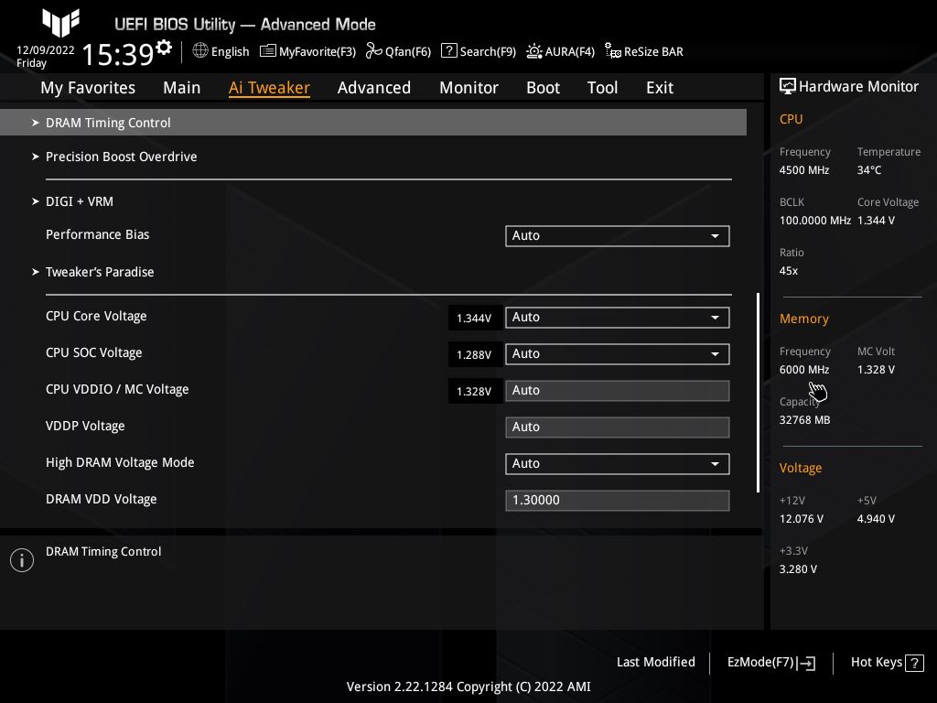Screen dimensions: 937x703
Task: Open MyFavorite(F3) list icon
Action: click(x=268, y=51)
